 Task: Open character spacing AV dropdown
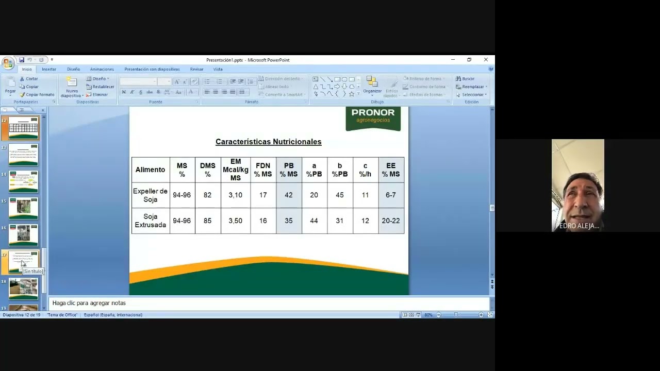pos(167,92)
